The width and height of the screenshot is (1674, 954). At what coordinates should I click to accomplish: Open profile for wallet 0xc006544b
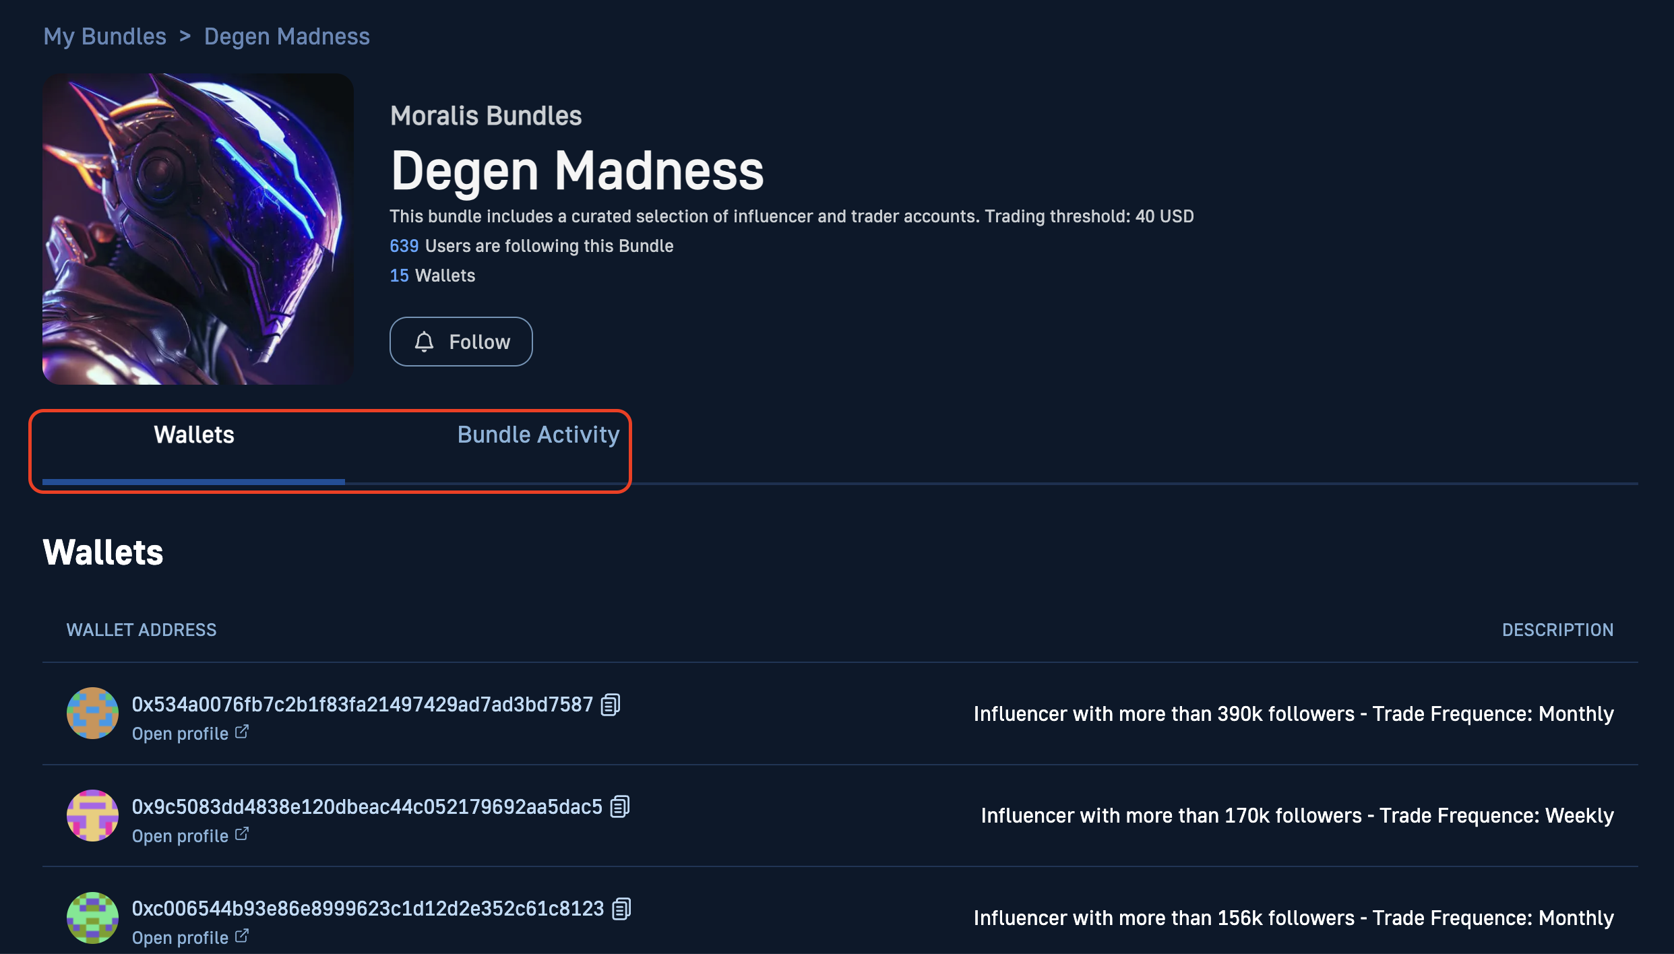[x=191, y=938]
